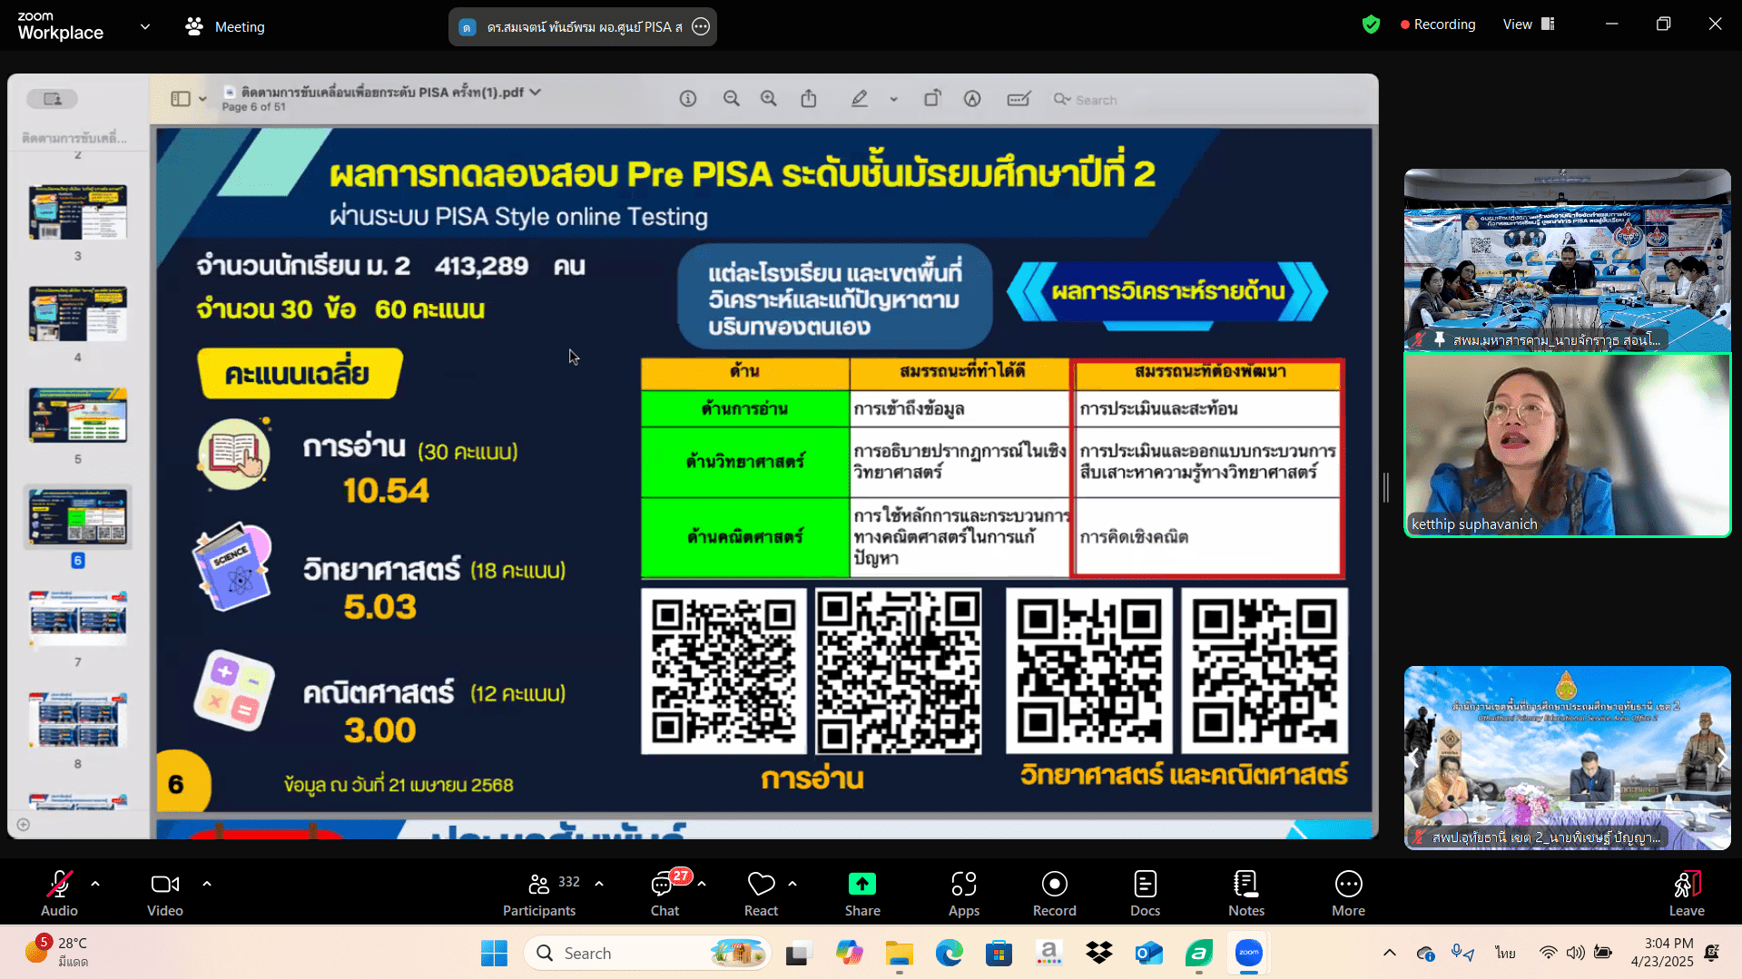The height and width of the screenshot is (979, 1742).
Task: Click the Windows Start button
Action: (495, 953)
